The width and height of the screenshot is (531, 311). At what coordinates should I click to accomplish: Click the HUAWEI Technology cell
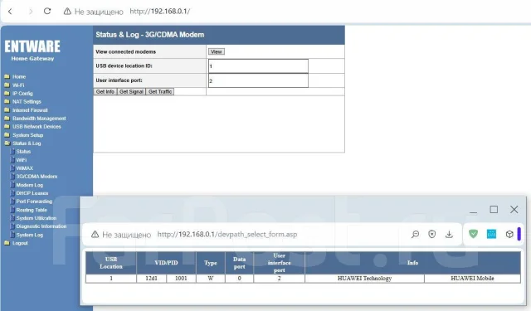364,279
